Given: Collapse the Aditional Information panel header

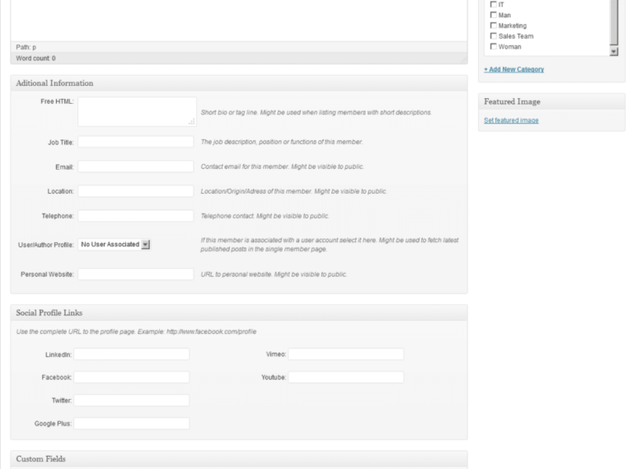Looking at the screenshot, I should click(x=239, y=83).
